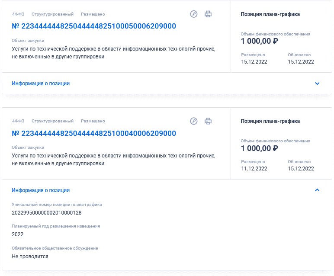
Task: Select 'Размещено' status tag in second card
Action: pyautogui.click(x=93, y=121)
